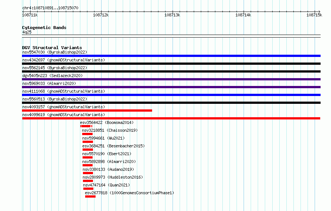Click the red bar under nsv5994661

click(88, 142)
